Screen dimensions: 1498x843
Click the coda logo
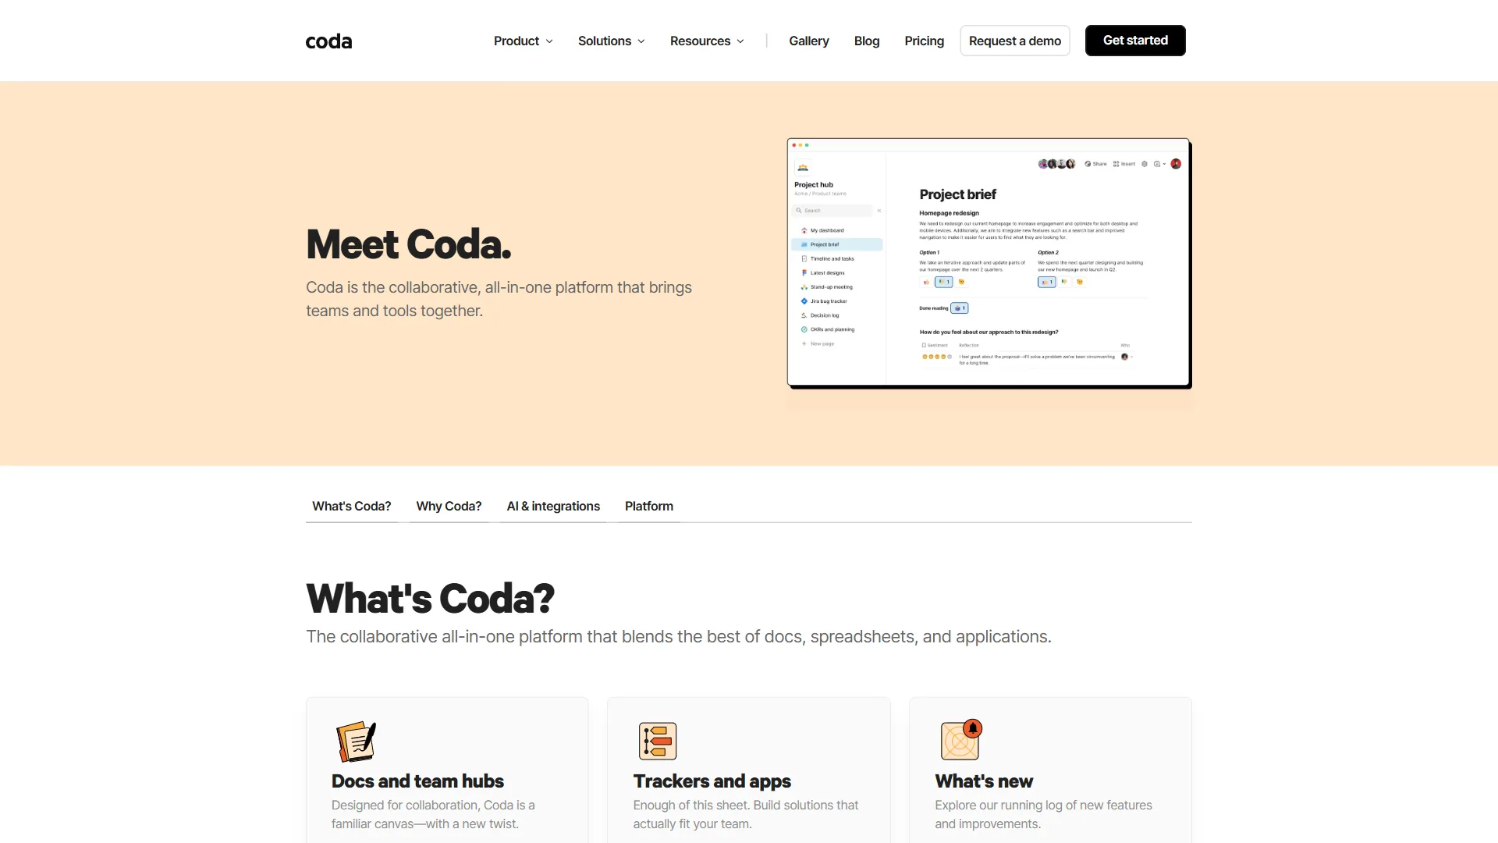[328, 41]
